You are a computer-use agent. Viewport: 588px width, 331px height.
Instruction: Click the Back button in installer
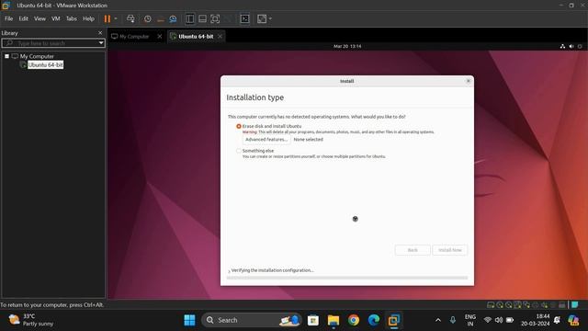(413, 250)
